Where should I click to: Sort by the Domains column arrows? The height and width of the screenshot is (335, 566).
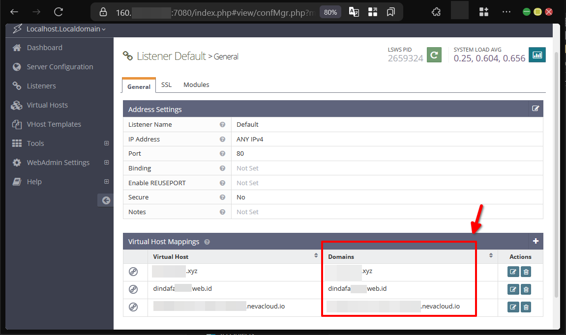491,255
